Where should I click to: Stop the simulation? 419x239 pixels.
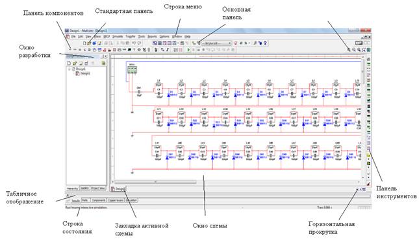[198, 50]
